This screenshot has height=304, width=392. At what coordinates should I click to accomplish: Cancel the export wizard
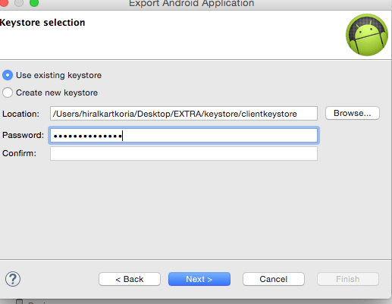point(274,279)
